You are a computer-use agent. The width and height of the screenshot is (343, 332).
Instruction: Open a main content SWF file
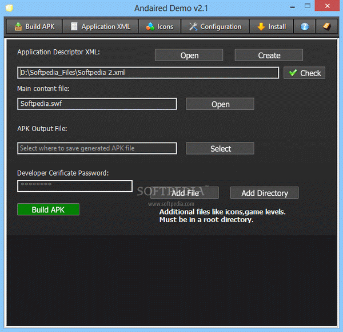pyautogui.click(x=220, y=104)
